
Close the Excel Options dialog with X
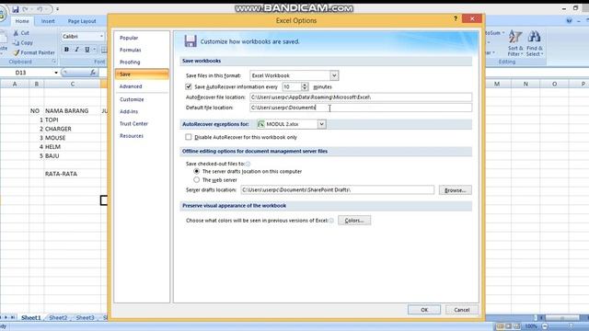coord(472,18)
